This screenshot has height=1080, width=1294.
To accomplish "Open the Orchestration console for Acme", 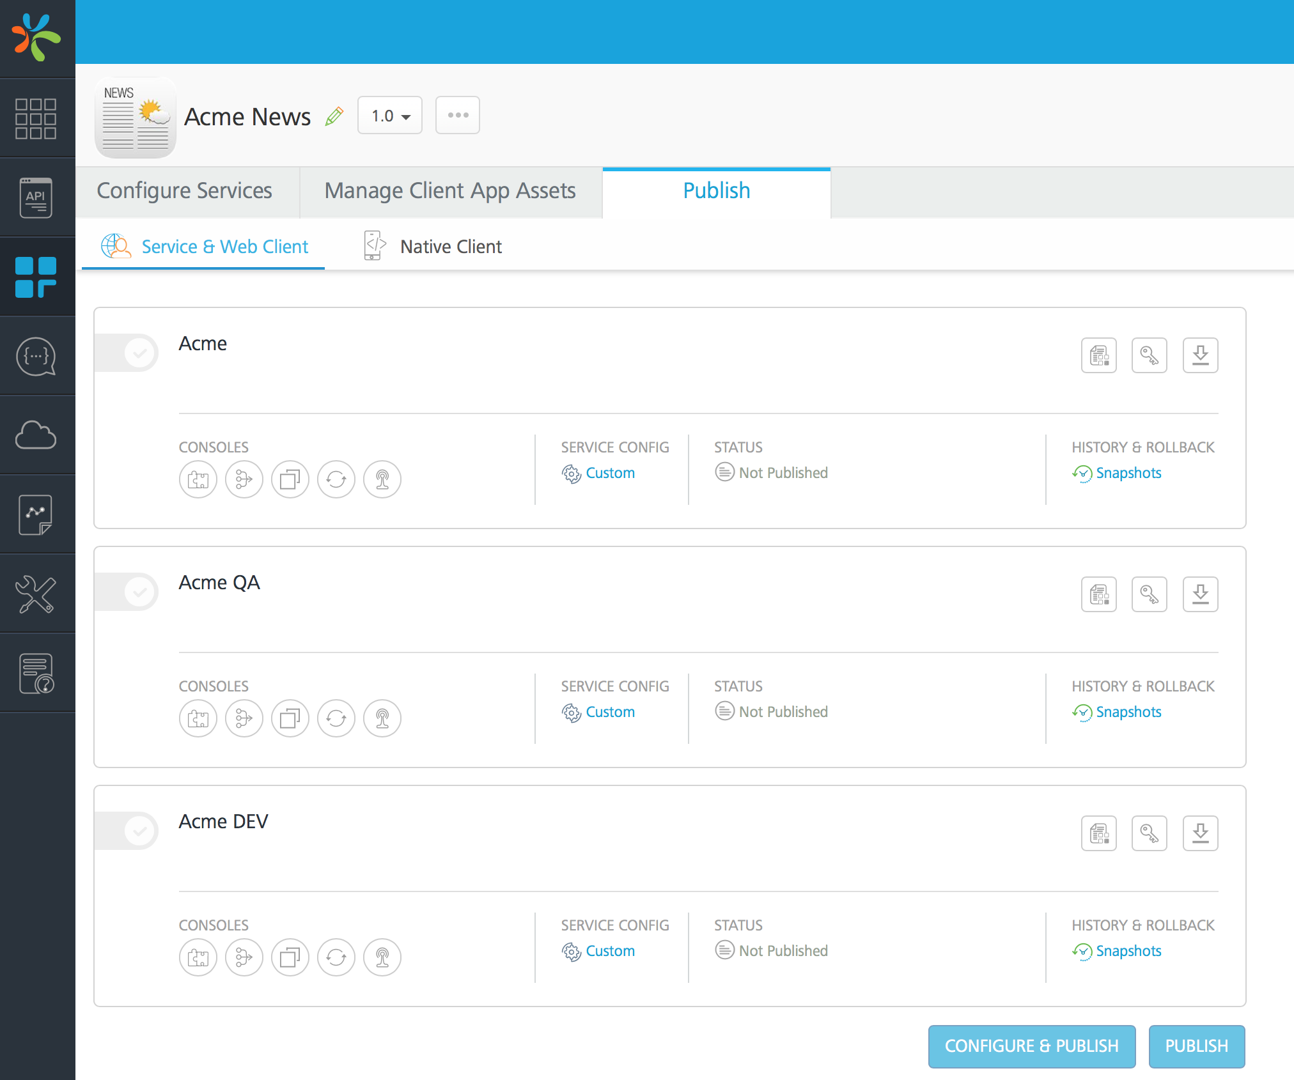I will pyautogui.click(x=244, y=479).
